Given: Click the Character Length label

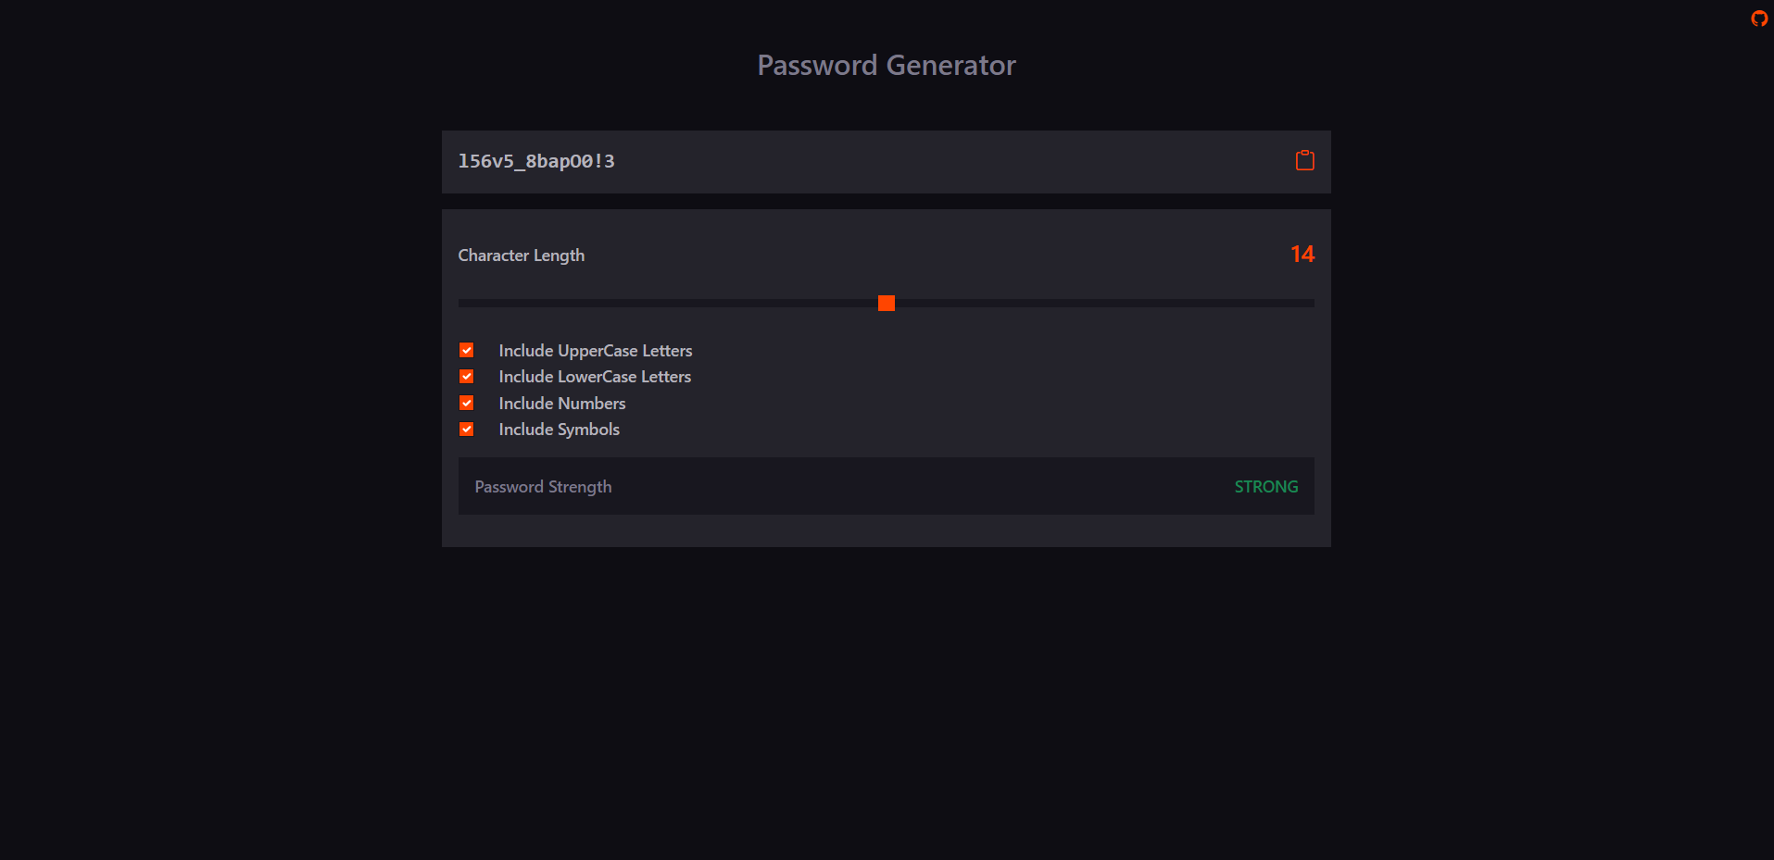Looking at the screenshot, I should pyautogui.click(x=521, y=255).
